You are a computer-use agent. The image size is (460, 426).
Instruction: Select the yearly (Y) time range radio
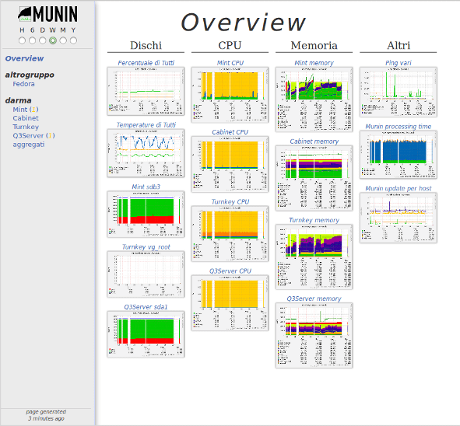click(73, 40)
